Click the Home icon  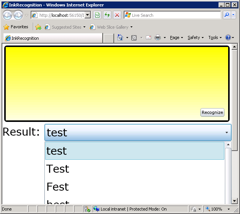[x=120, y=37]
